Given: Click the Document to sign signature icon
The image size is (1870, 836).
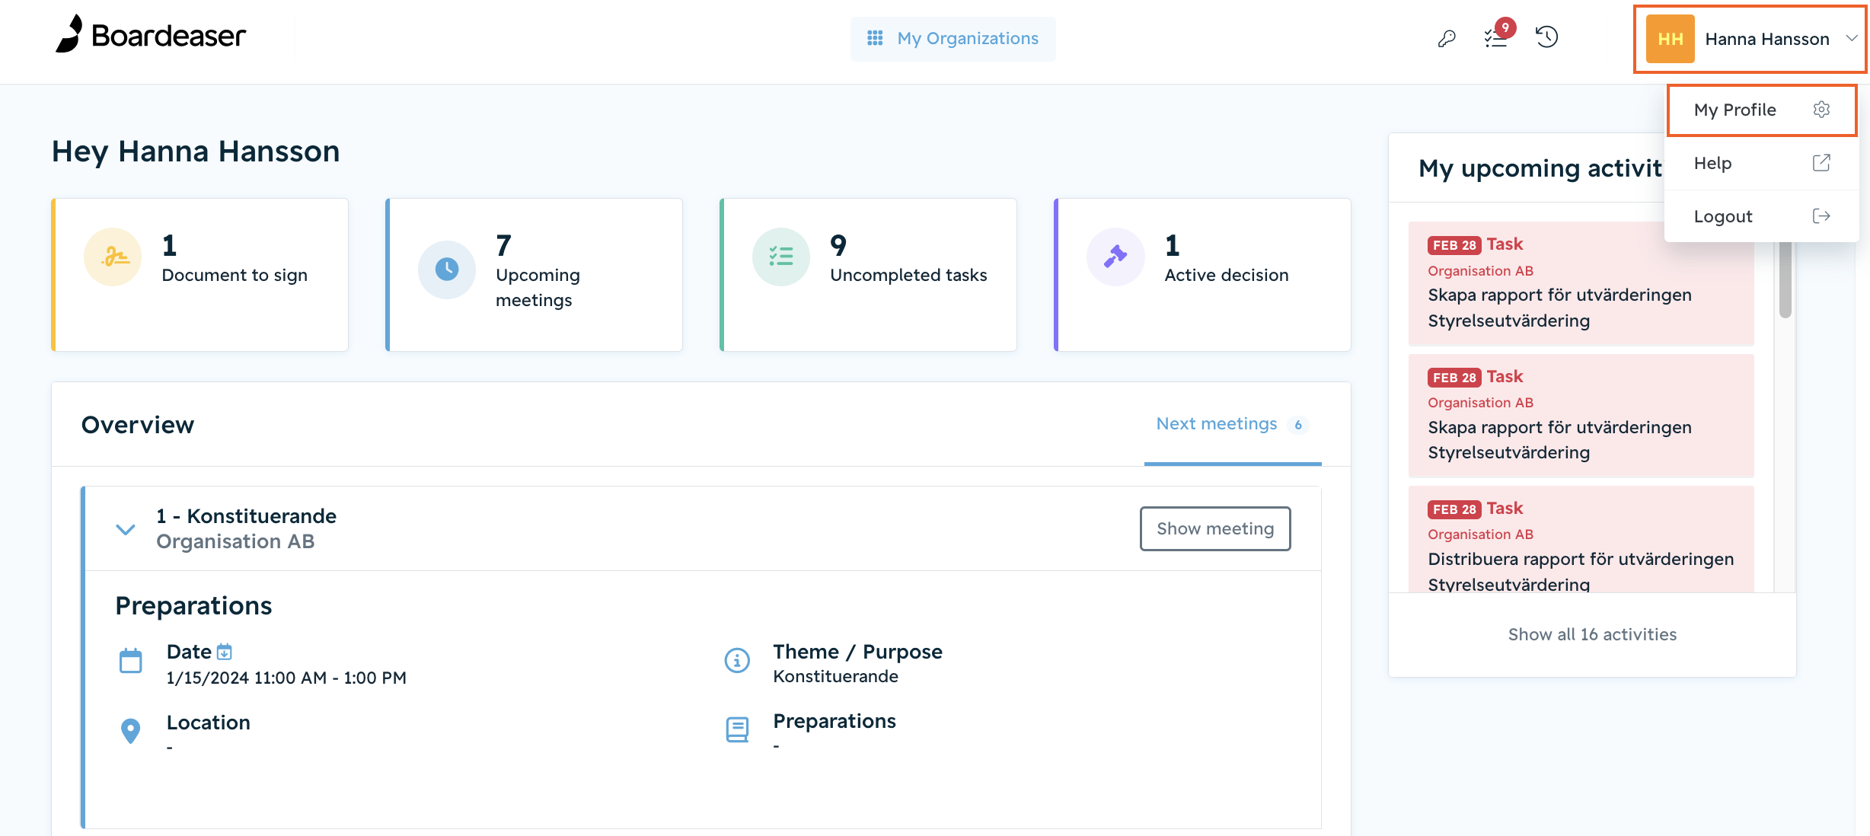Looking at the screenshot, I should coord(113,257).
